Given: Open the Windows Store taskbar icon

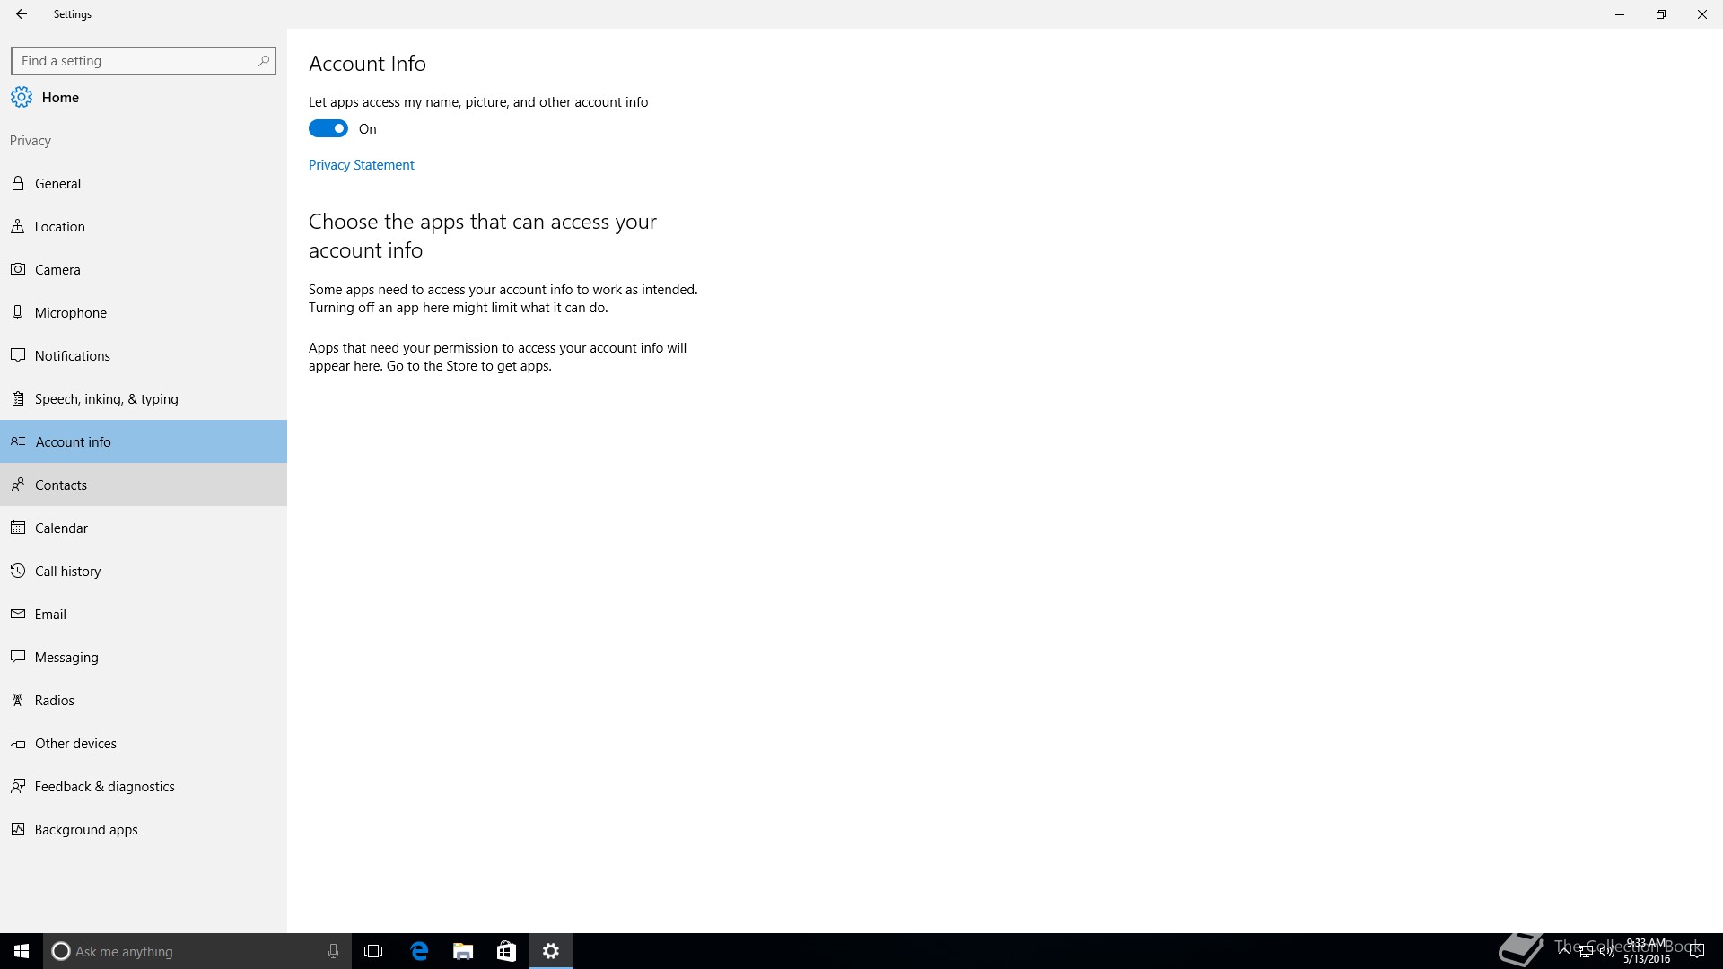Looking at the screenshot, I should click(506, 951).
